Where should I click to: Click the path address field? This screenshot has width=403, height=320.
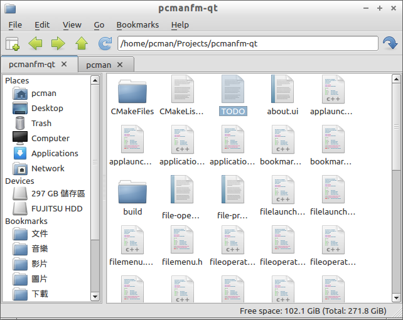(x=247, y=44)
